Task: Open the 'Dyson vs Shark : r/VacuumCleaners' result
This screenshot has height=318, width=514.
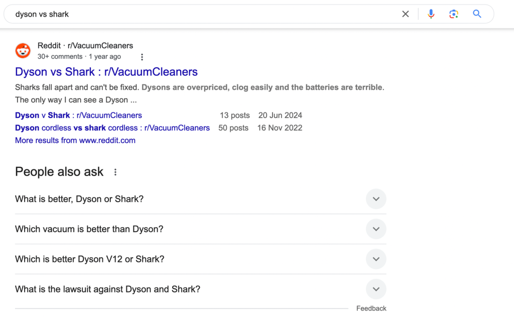Action: 106,72
